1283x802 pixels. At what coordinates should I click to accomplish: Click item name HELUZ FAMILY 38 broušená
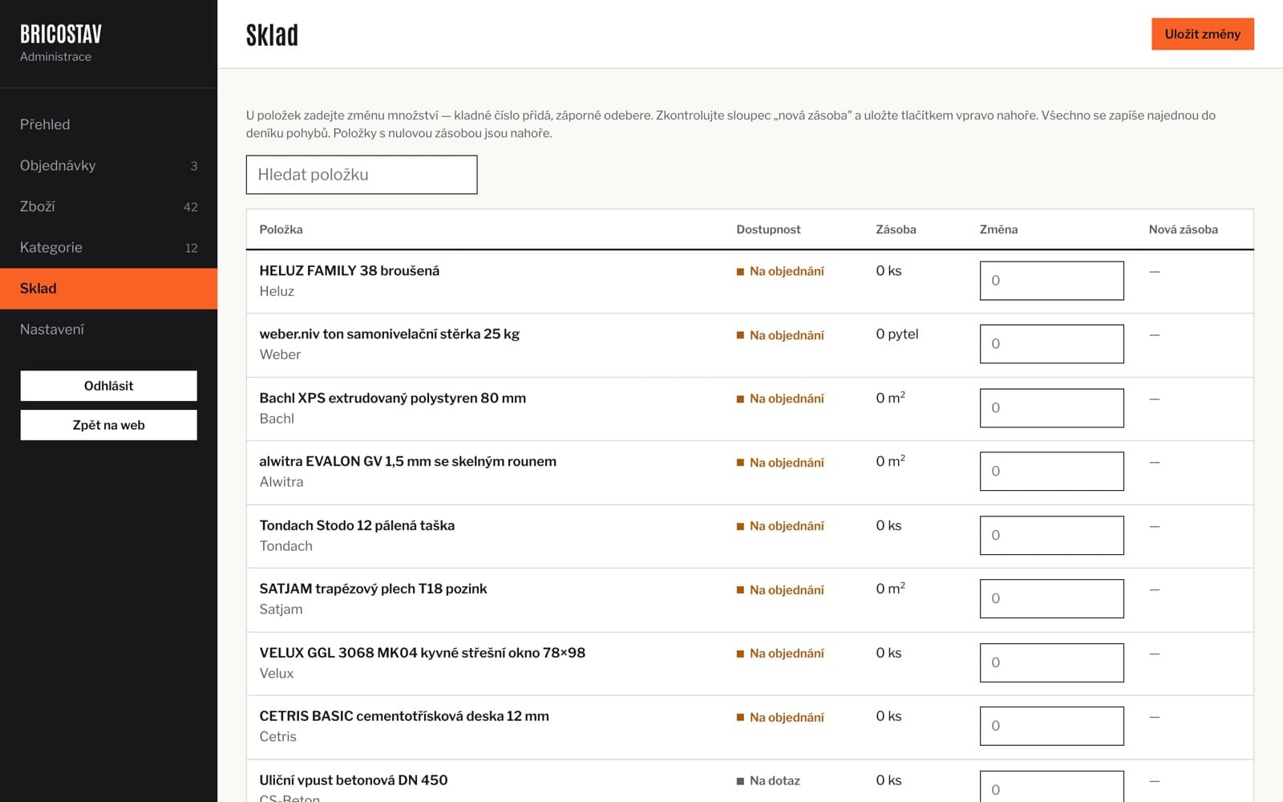349,270
